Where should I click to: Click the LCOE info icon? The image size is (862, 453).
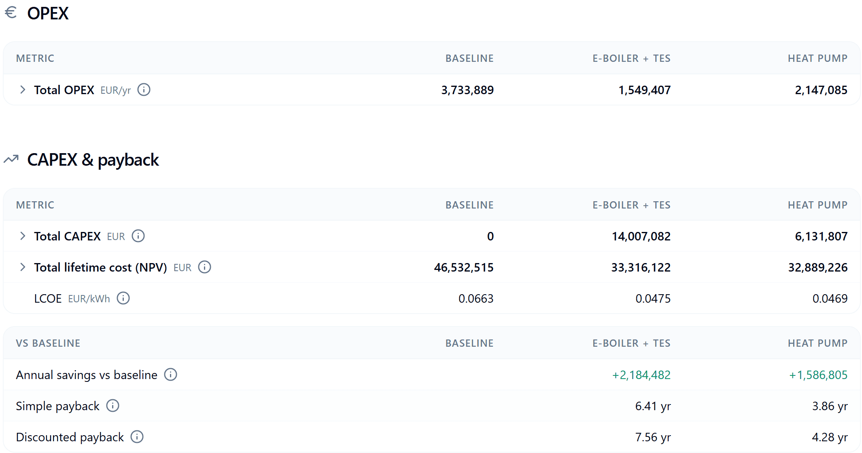pyautogui.click(x=123, y=298)
